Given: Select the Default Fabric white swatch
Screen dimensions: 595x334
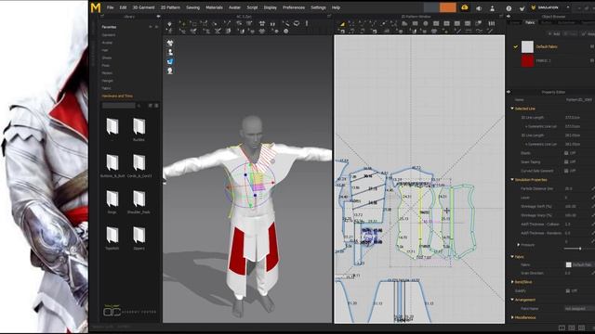Looking at the screenshot, I should [527, 46].
